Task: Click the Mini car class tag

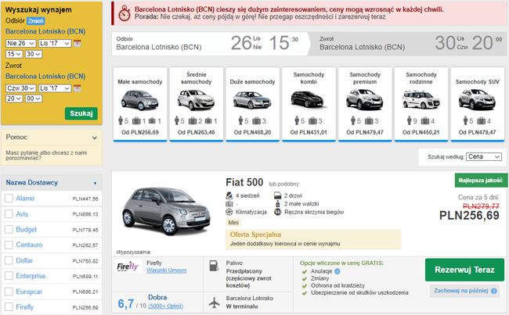Action: tap(233, 223)
